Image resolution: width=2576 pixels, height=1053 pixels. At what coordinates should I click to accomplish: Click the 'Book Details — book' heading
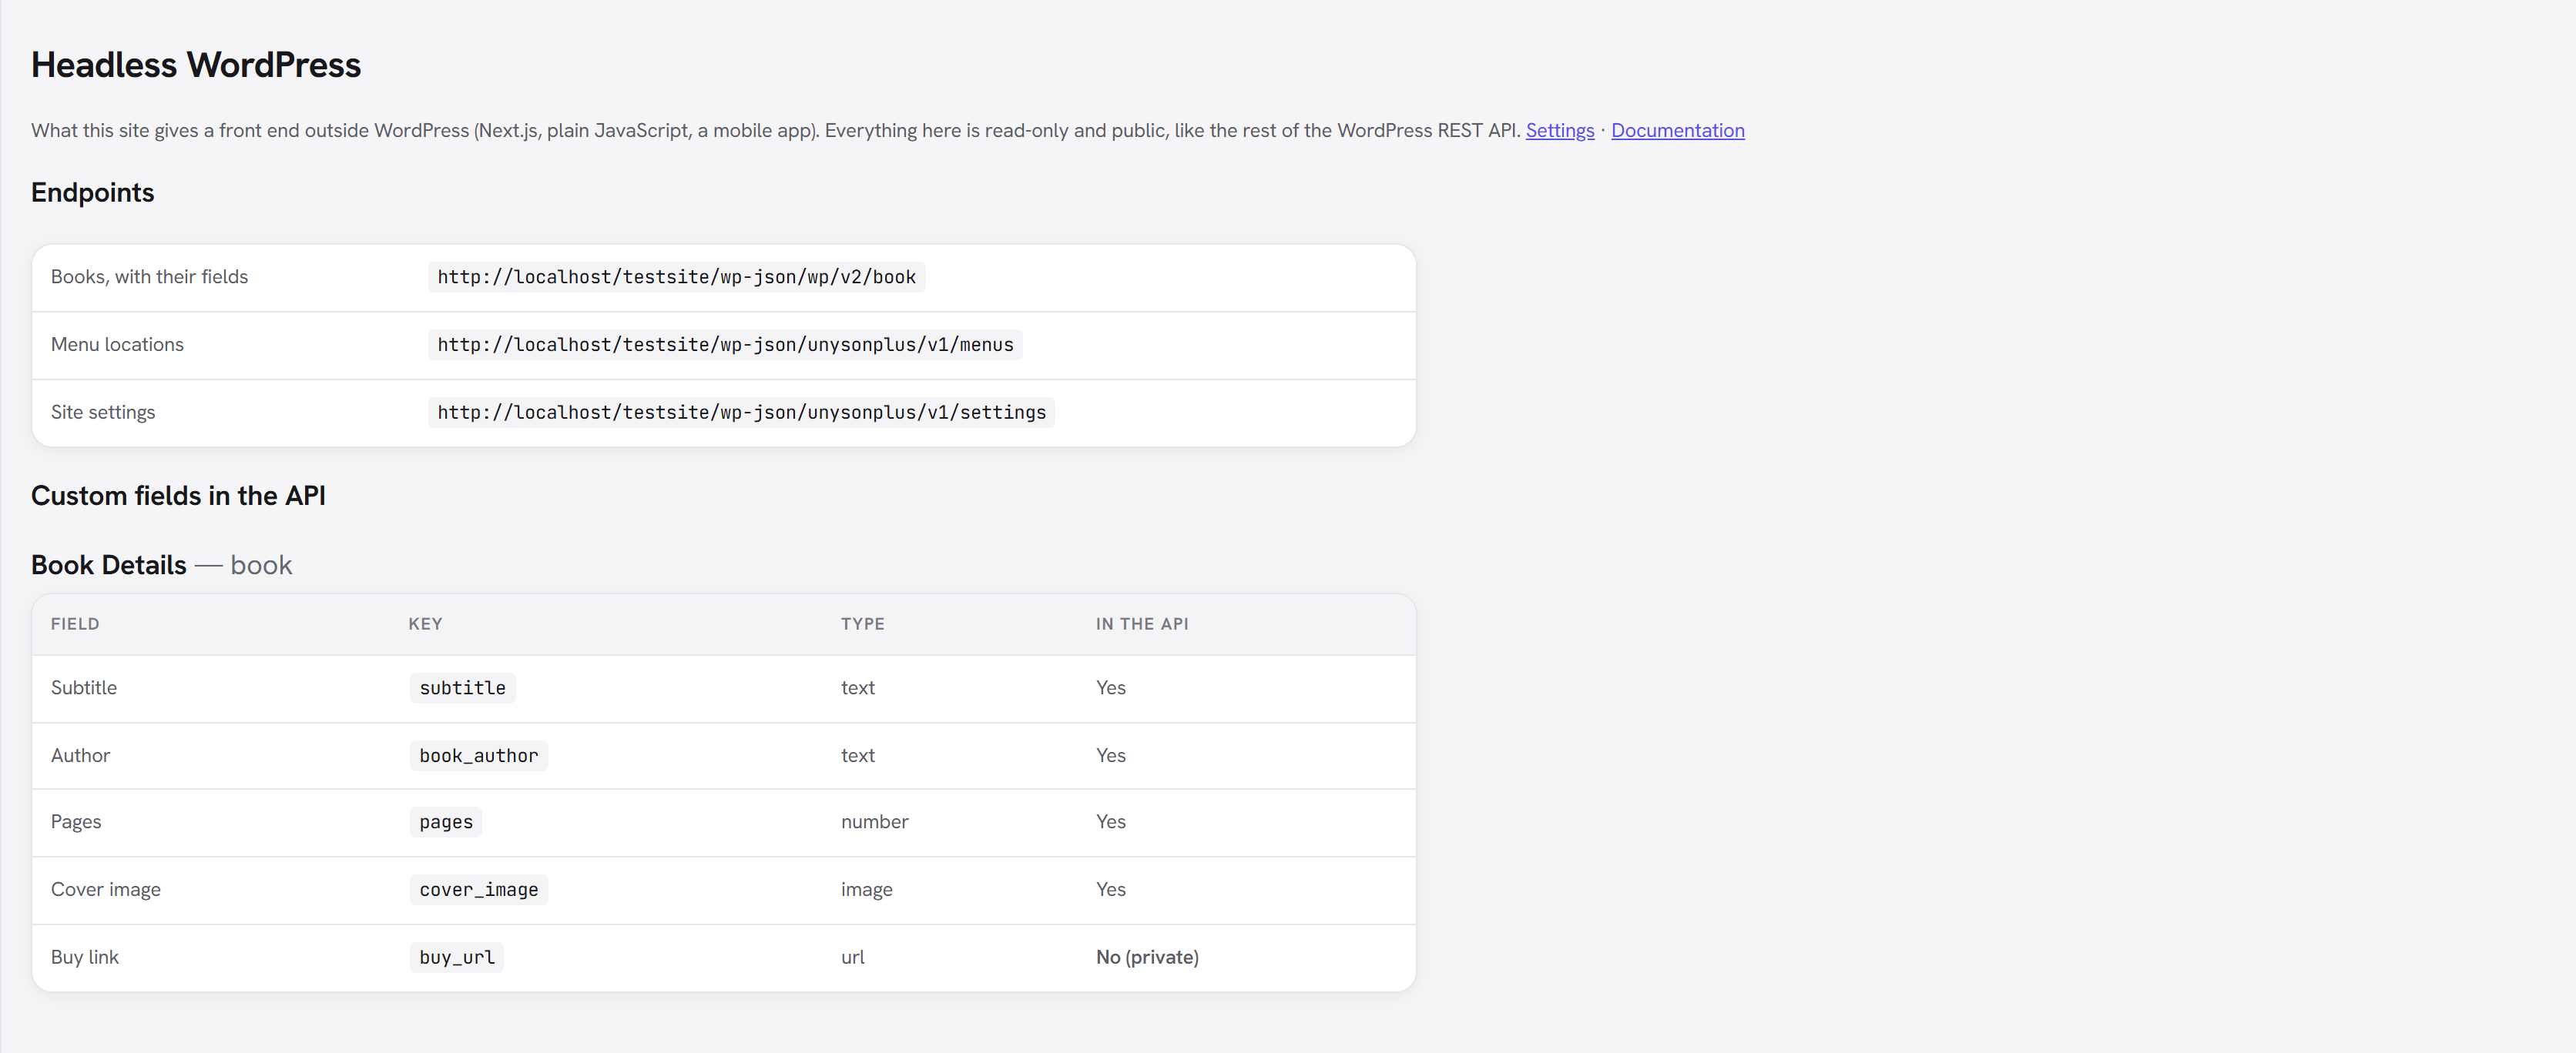[x=161, y=566]
